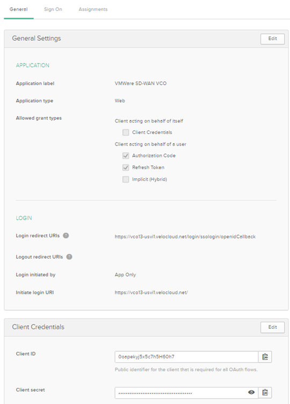Edit the Client Credentials section
The width and height of the screenshot is (290, 404).
(272, 327)
